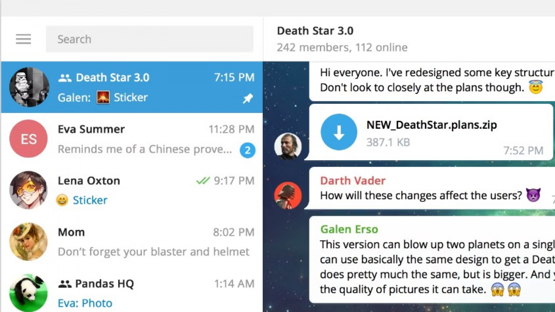Click the volcano sticker preview thumbnail
The width and height of the screenshot is (555, 312).
tap(103, 97)
